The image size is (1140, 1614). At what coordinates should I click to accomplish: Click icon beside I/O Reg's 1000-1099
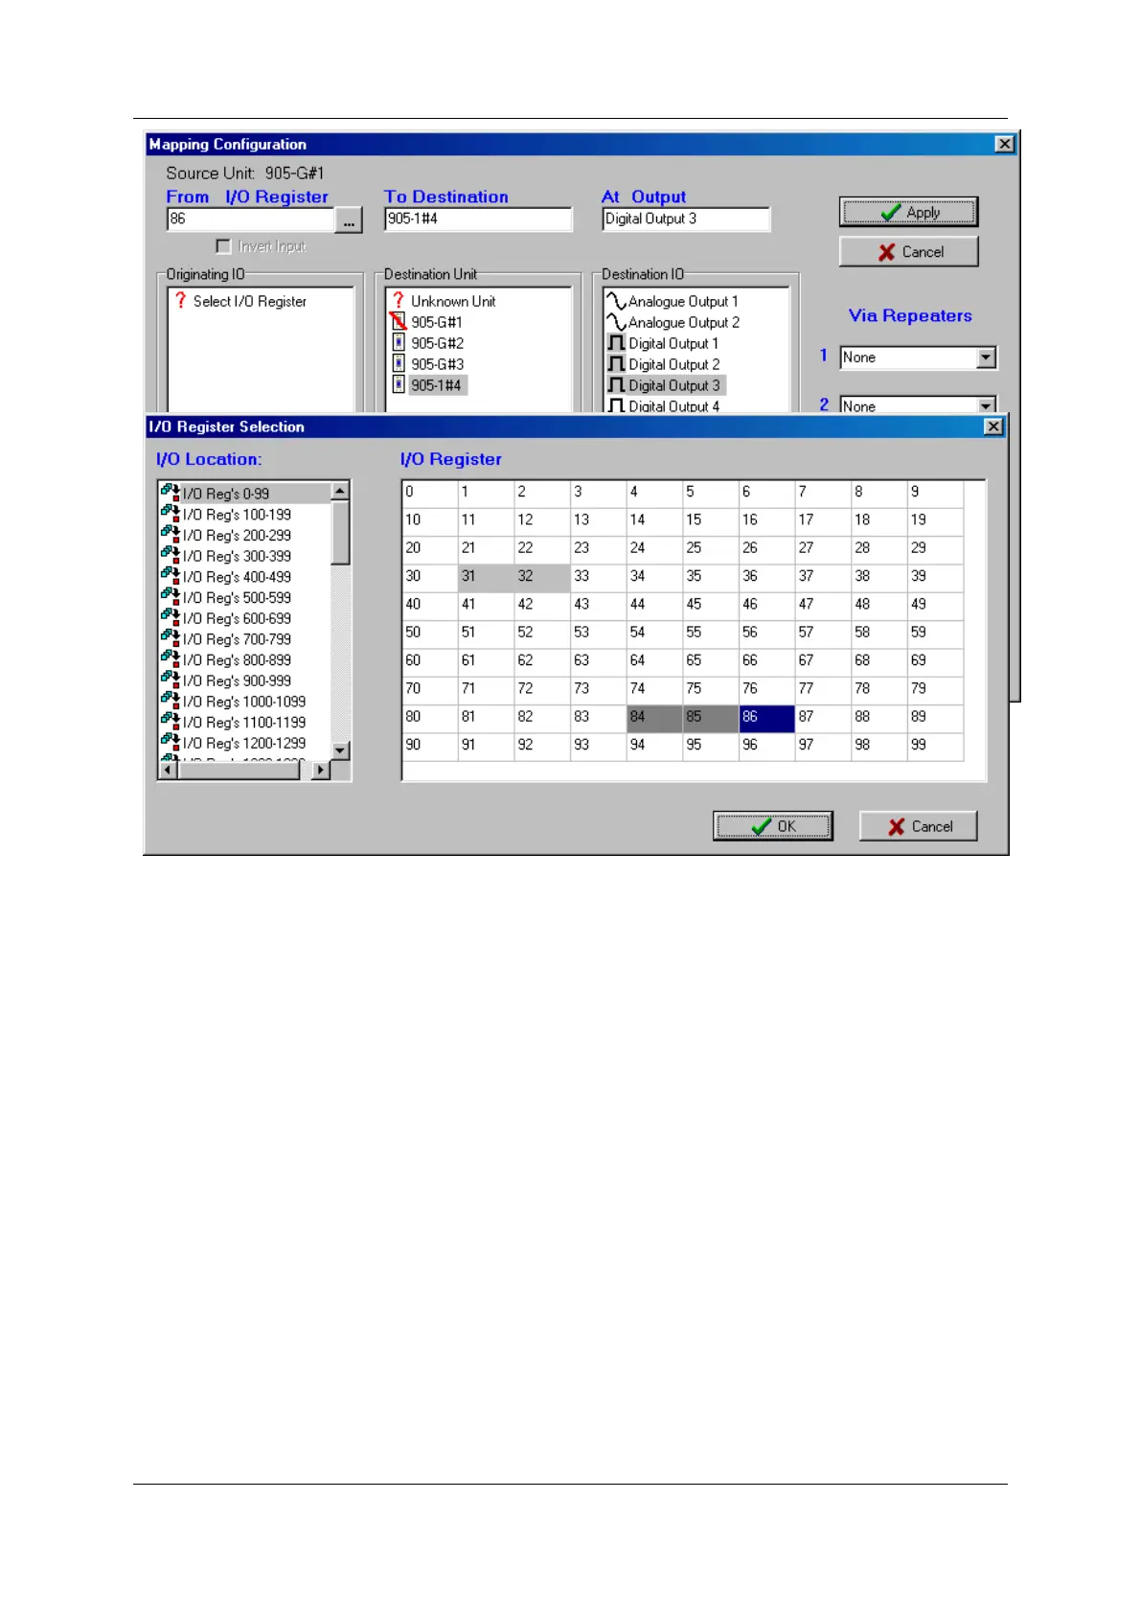click(x=171, y=701)
